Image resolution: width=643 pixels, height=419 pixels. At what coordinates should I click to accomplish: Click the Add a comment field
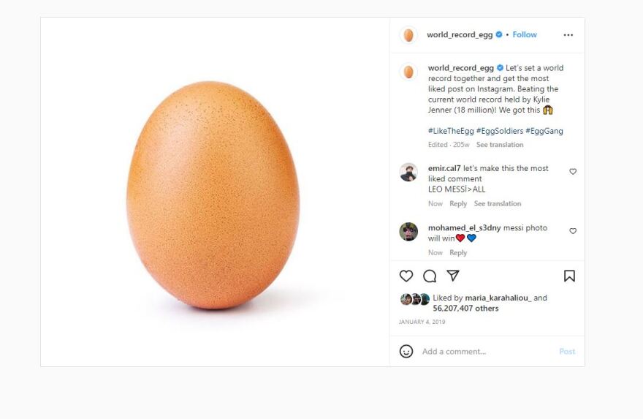click(x=482, y=352)
